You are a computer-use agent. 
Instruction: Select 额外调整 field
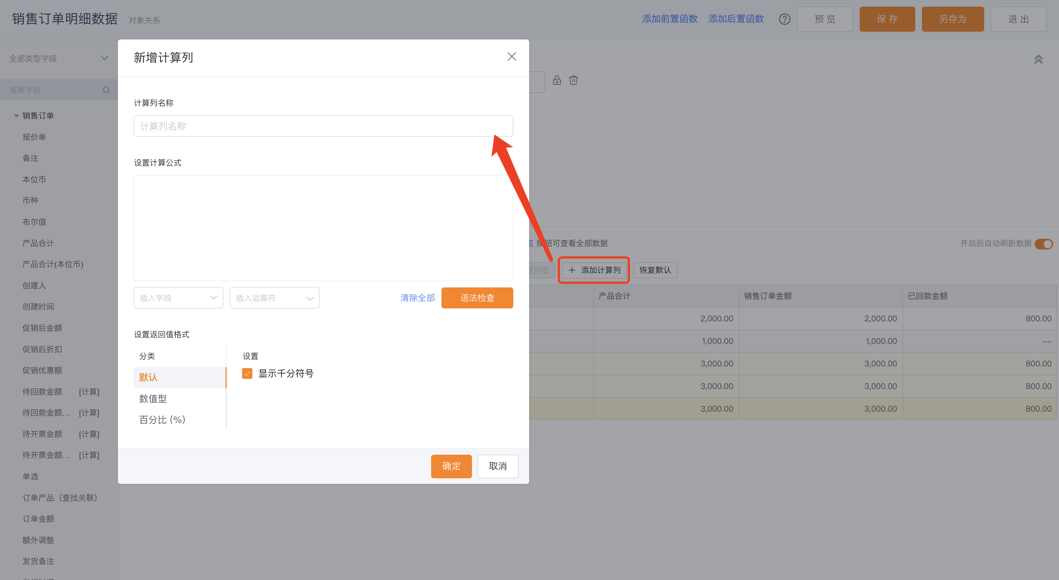(38, 540)
